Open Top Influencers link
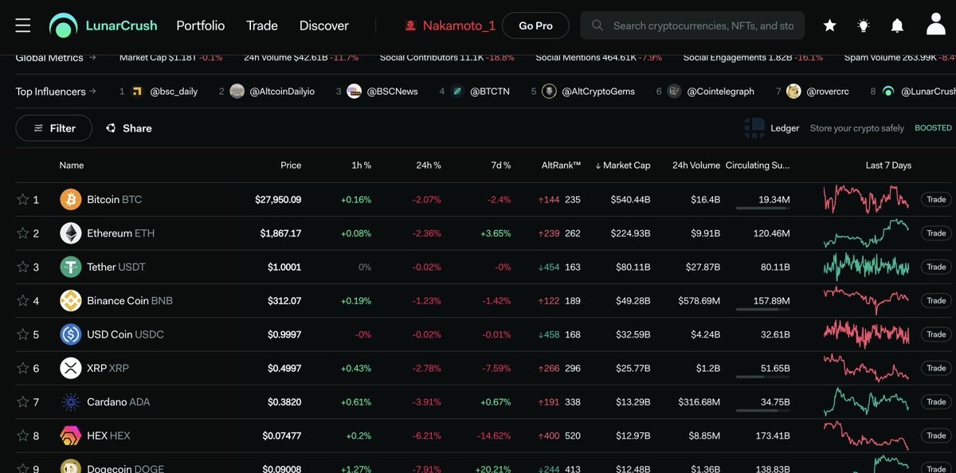This screenshot has height=473, width=956. pos(56,92)
